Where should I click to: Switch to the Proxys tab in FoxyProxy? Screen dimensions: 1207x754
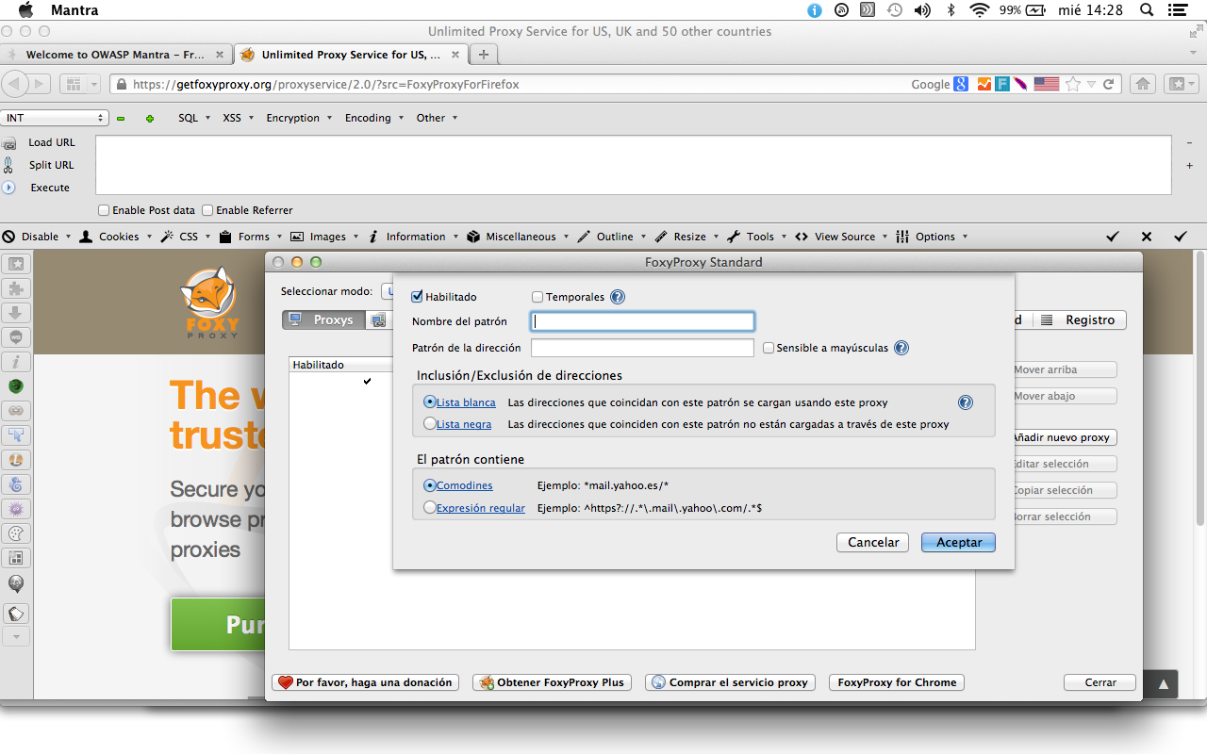322,320
